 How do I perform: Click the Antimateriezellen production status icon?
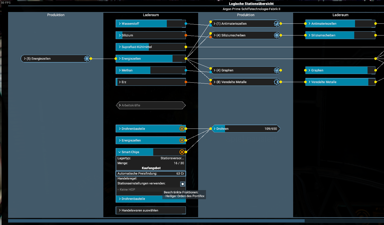pos(277,23)
